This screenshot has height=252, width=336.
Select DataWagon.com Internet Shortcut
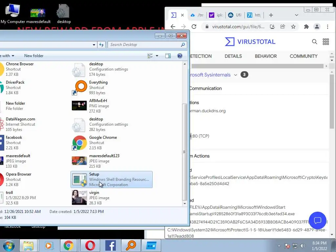pyautogui.click(x=20, y=124)
